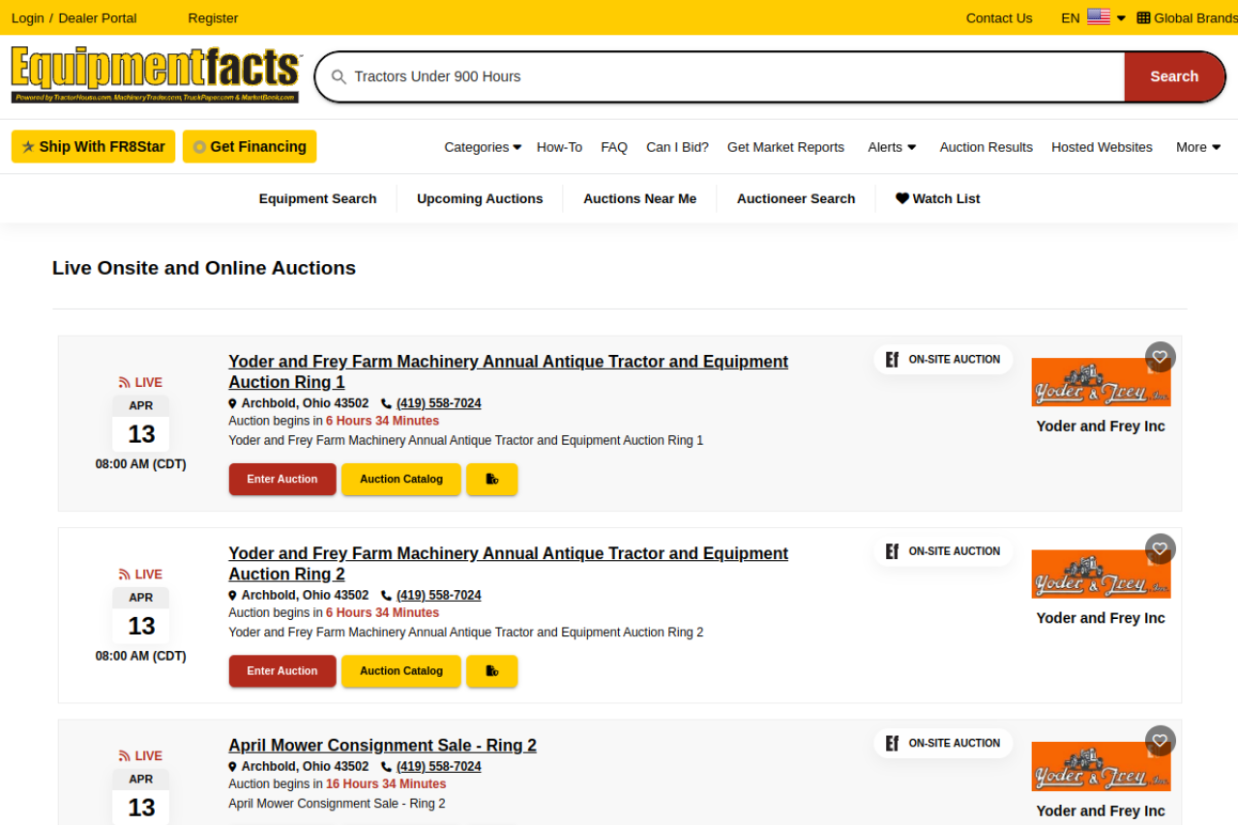Image resolution: width=1238 pixels, height=825 pixels.
Task: Open Global Brands grid menu
Action: (x=1186, y=17)
